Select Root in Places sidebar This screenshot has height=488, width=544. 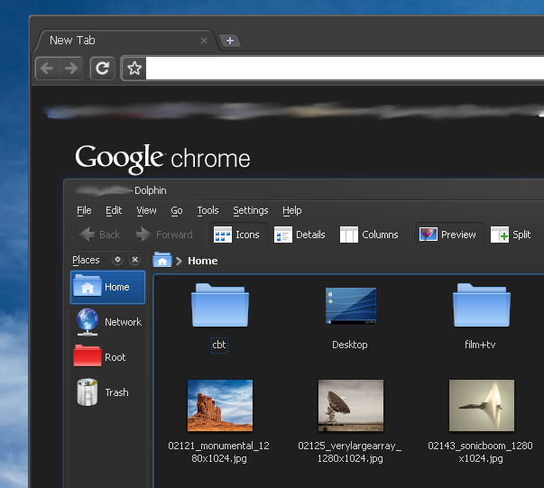tap(108, 357)
